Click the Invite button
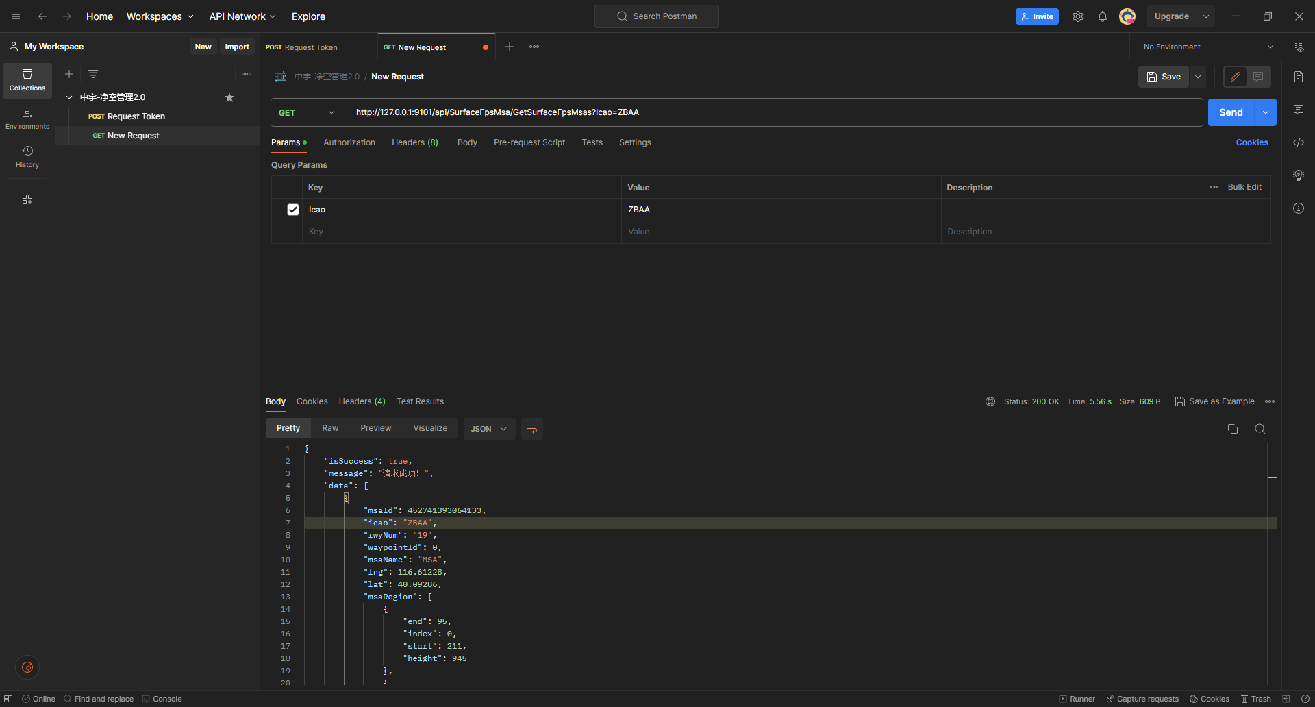Image resolution: width=1315 pixels, height=707 pixels. 1037,16
